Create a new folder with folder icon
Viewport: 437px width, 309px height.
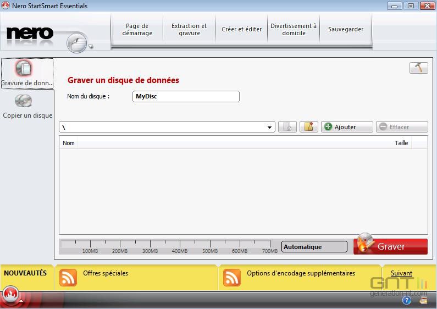(309, 127)
